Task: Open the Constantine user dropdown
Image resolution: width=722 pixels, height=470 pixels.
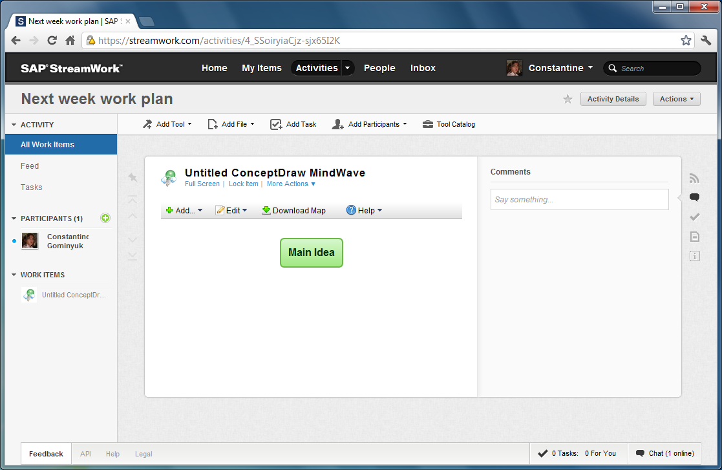Action: [x=560, y=68]
